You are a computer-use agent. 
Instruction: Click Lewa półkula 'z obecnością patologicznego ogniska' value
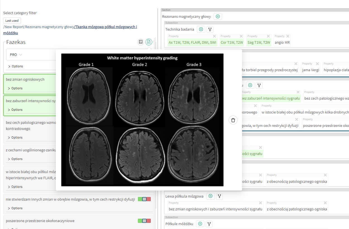[297, 209]
